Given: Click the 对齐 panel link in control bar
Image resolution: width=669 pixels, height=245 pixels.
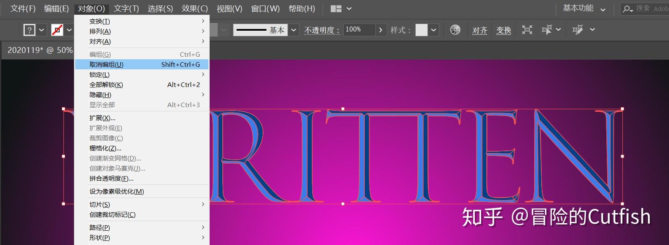Looking at the screenshot, I should [x=479, y=30].
